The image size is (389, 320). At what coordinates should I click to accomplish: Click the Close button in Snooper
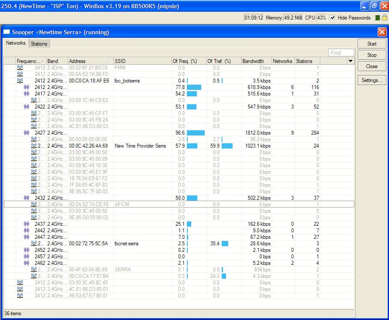tap(372, 66)
